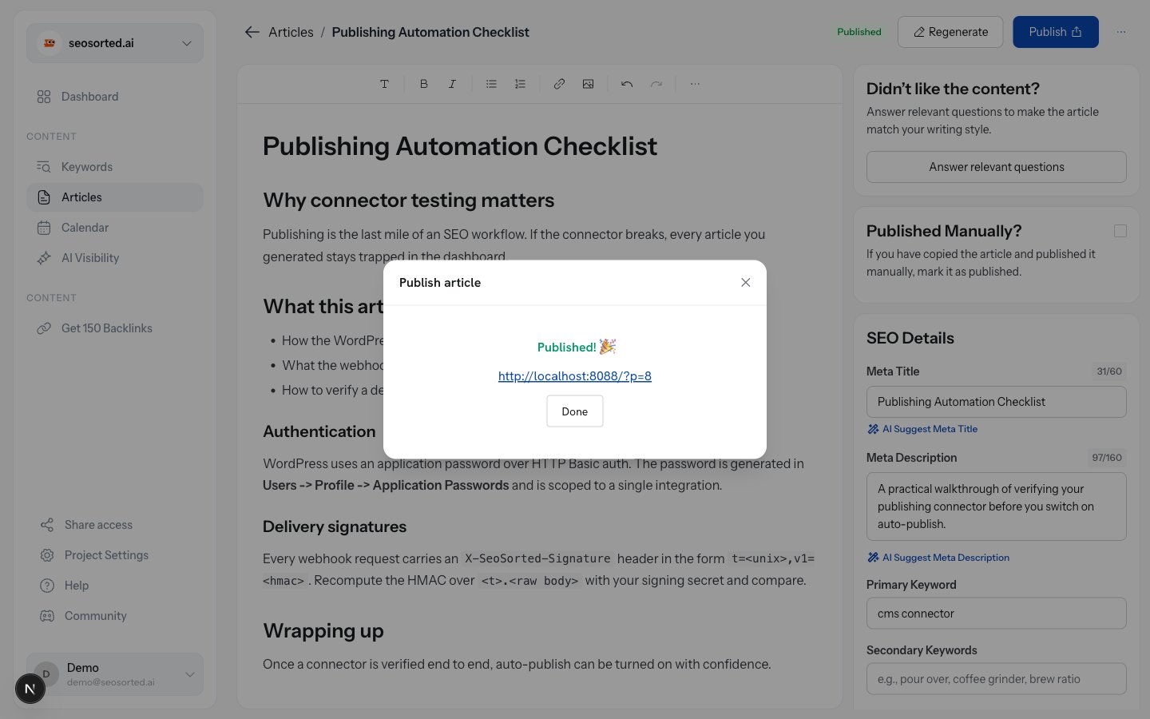Viewport: 1150px width, 719px height.
Task: Open AI Visibility in sidebar
Action: pos(115,258)
